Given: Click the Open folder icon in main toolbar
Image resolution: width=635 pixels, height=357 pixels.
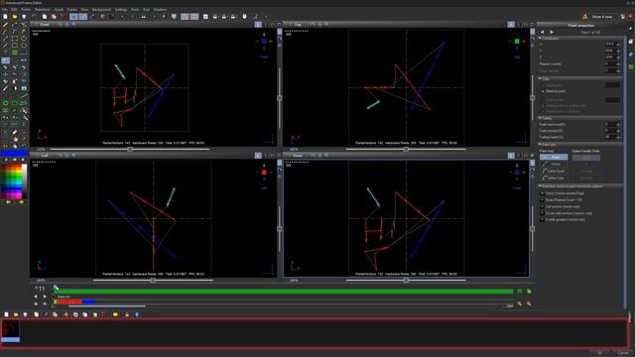Looking at the screenshot, I should (x=15, y=17).
